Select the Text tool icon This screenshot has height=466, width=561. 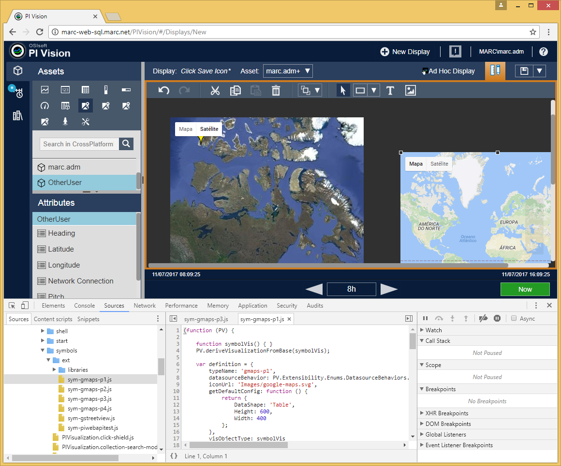[x=390, y=90]
